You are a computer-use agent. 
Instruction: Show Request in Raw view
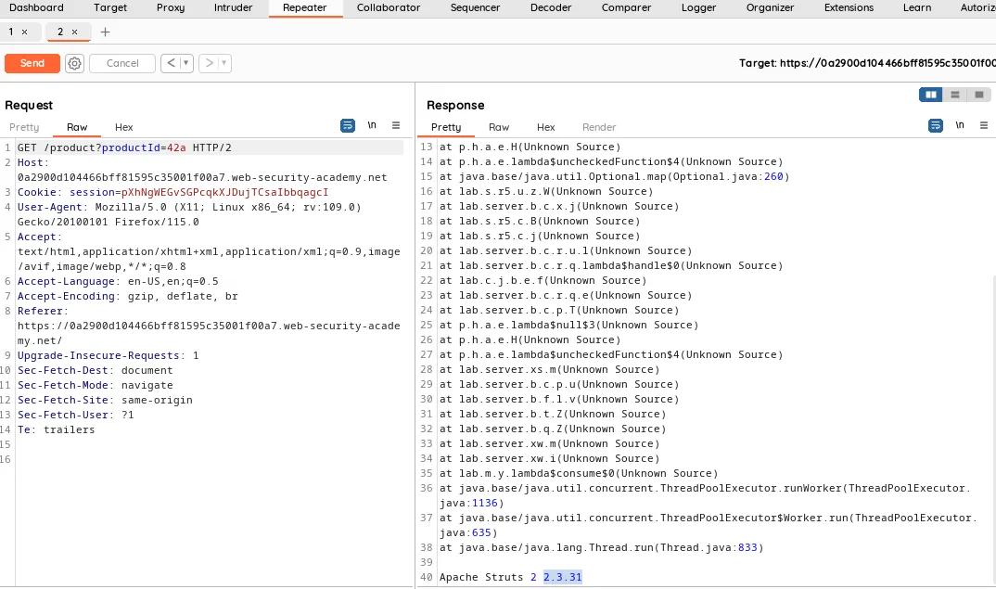(77, 127)
